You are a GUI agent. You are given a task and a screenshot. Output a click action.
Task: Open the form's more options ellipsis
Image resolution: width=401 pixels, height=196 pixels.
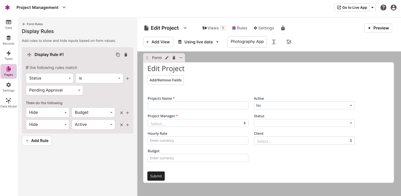(181, 58)
